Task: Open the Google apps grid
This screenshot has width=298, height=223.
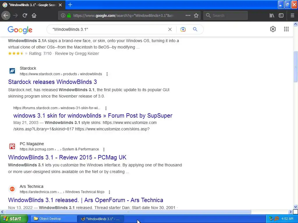Action: 286,29
